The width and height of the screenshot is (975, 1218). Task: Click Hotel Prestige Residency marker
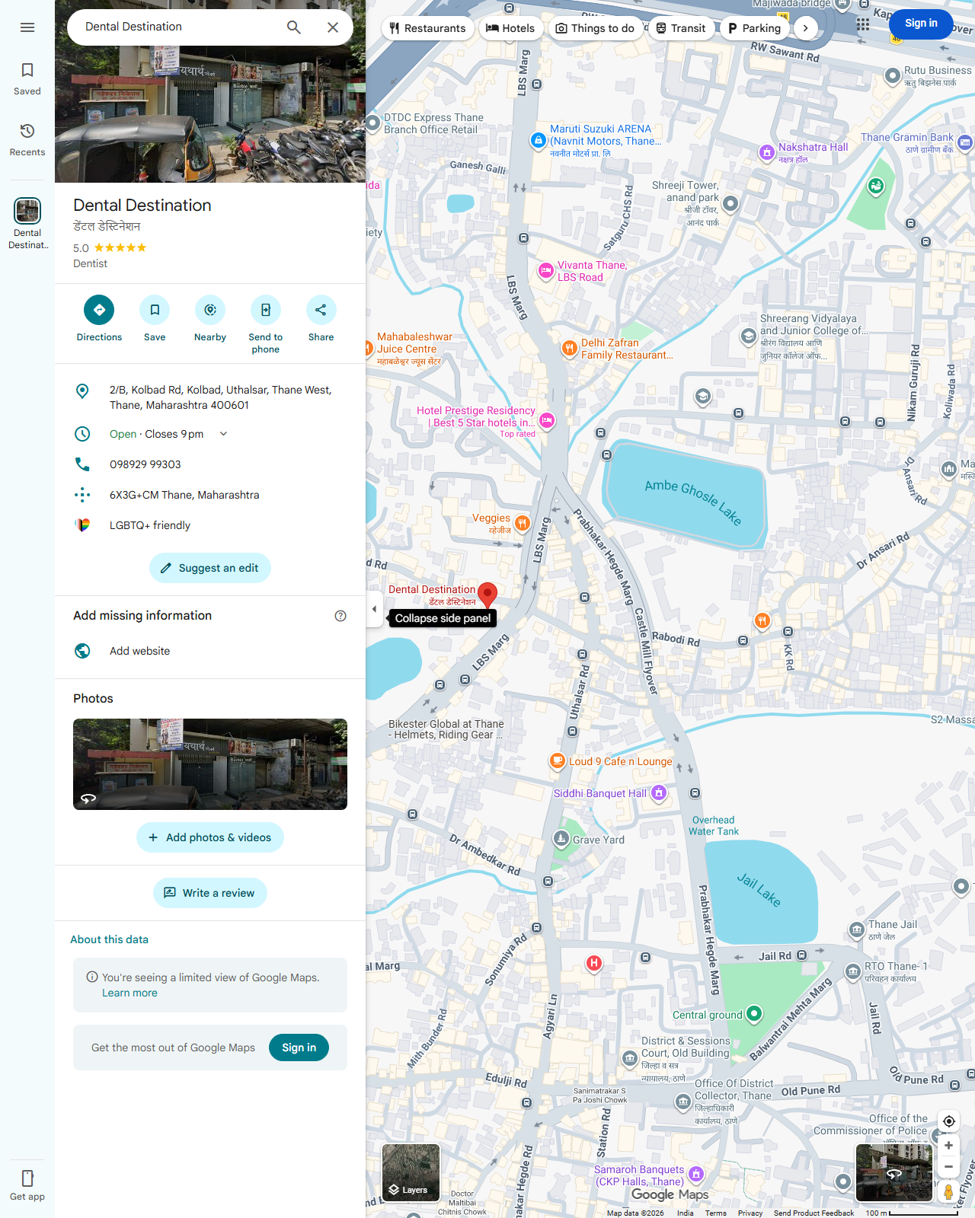click(547, 419)
